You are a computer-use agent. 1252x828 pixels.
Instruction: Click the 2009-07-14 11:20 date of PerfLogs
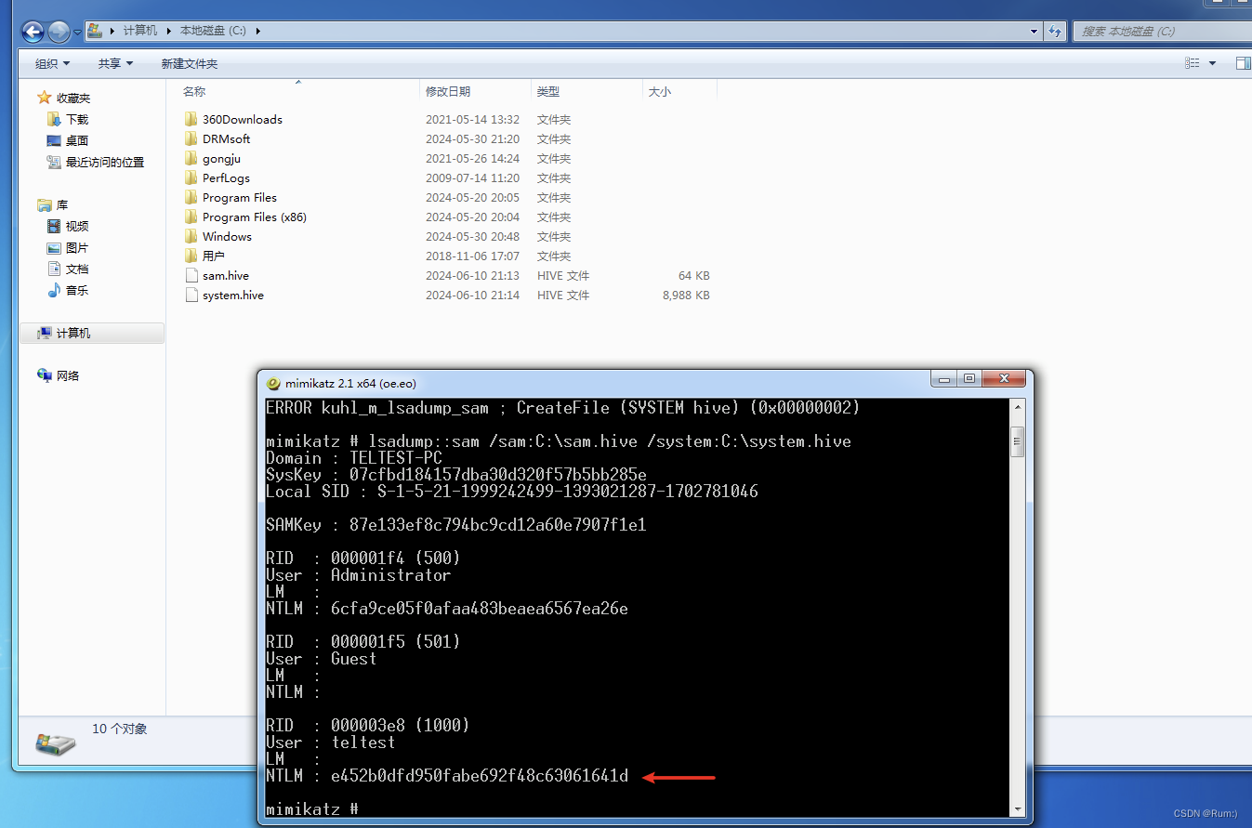coord(472,177)
